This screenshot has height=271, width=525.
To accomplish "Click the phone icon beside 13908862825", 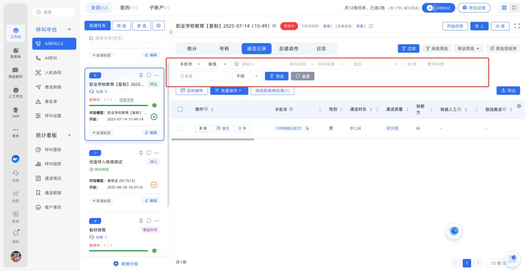I will click(x=308, y=128).
